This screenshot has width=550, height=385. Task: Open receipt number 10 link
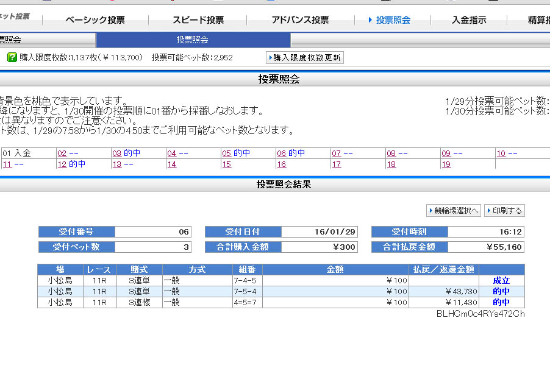coord(501,154)
